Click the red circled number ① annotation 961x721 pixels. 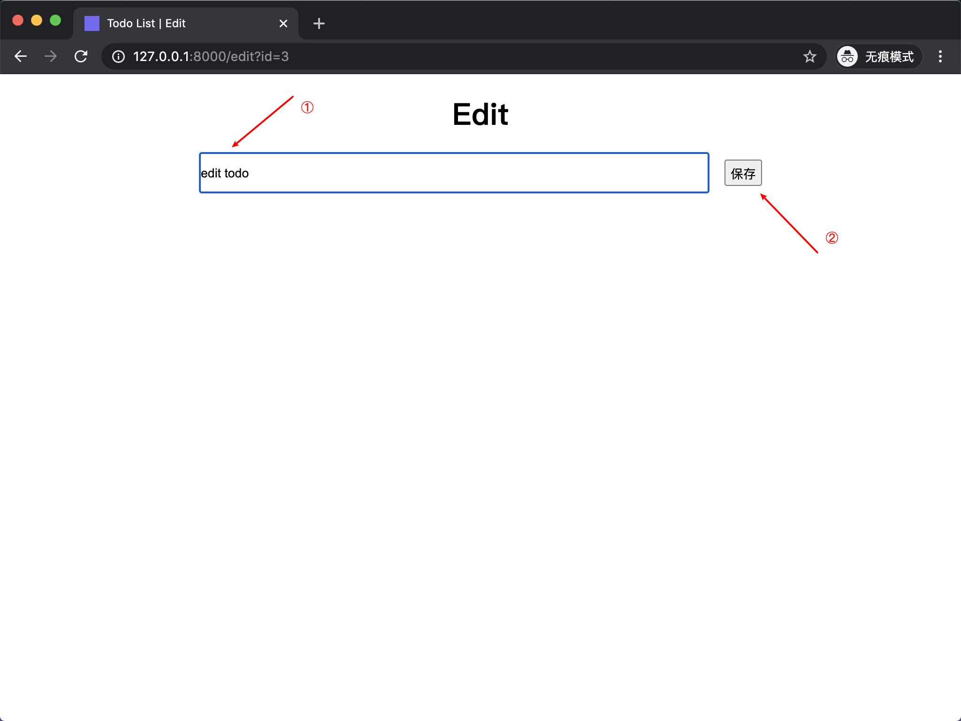(307, 107)
